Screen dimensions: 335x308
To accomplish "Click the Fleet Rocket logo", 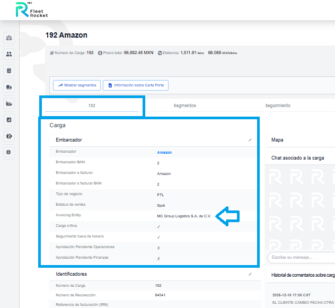I will pyautogui.click(x=32, y=10).
